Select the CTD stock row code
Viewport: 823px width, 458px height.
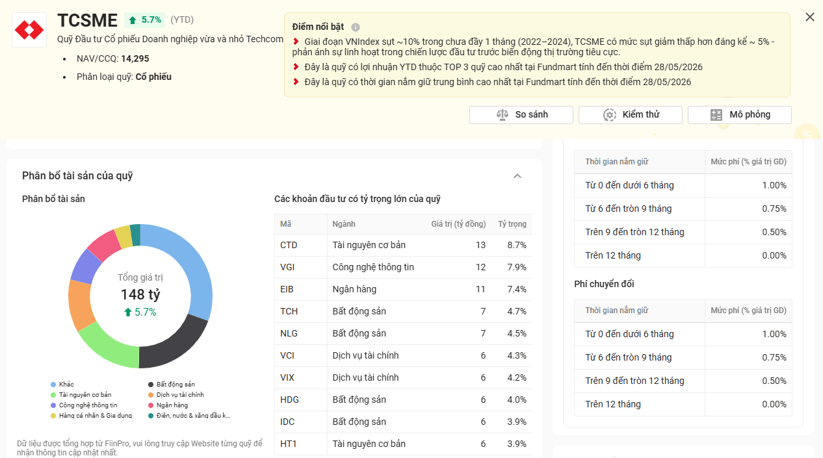289,245
